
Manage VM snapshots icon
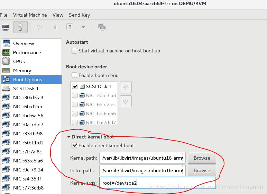[x=102, y=27]
